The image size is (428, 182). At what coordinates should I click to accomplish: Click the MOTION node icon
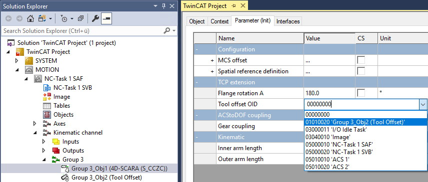29,70
